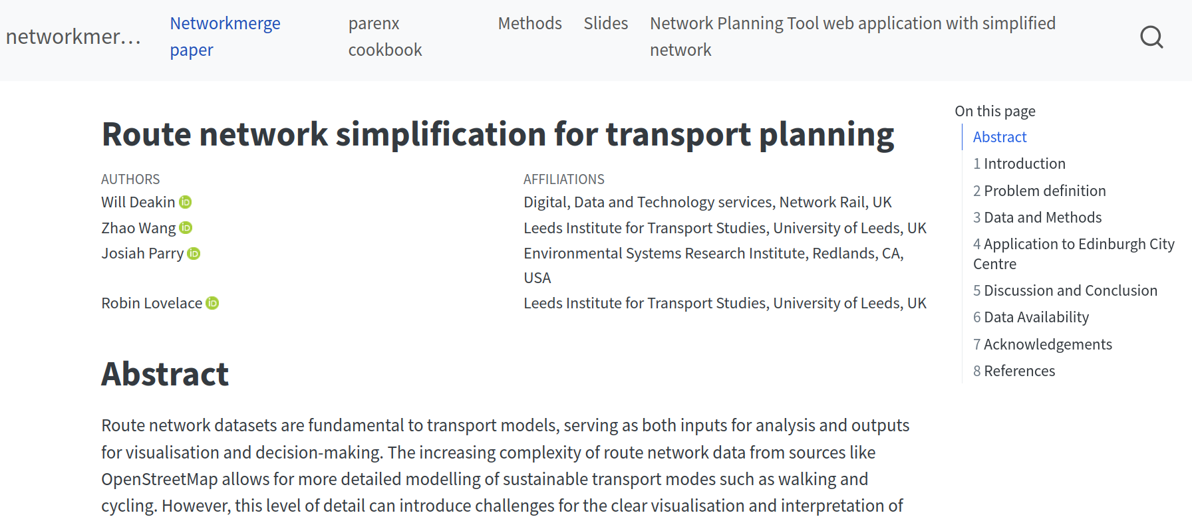Open Network Planning Tool web application link
The width and height of the screenshot is (1192, 521).
852,37
